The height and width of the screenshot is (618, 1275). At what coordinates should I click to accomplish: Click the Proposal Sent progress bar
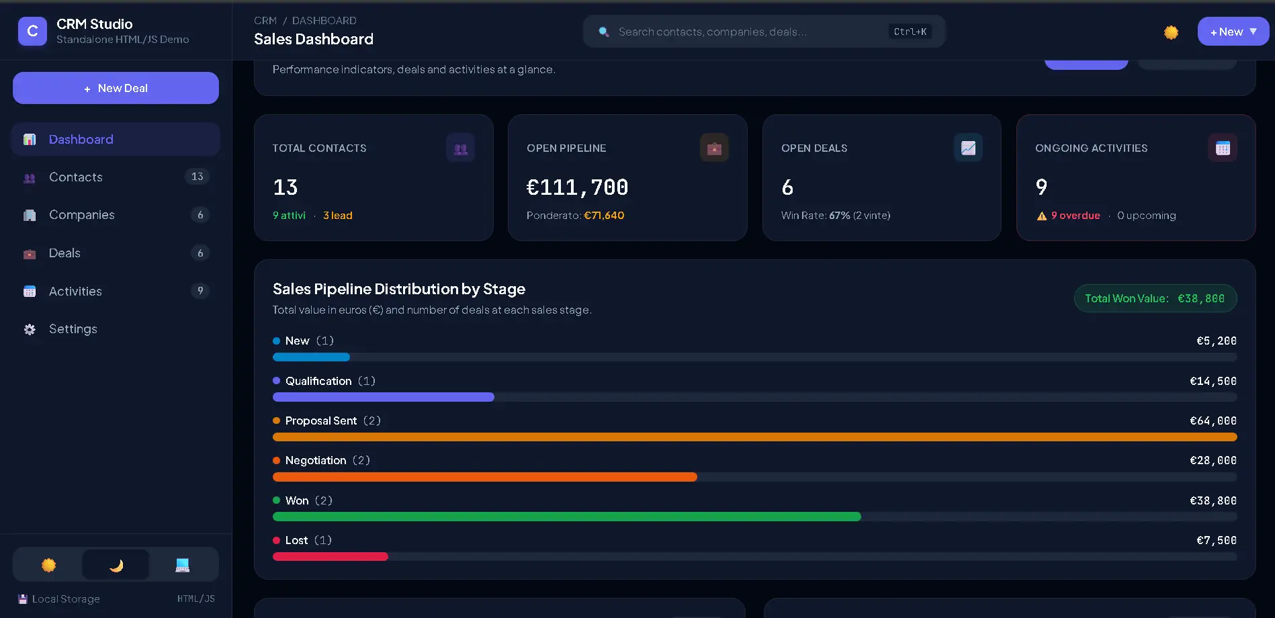754,437
